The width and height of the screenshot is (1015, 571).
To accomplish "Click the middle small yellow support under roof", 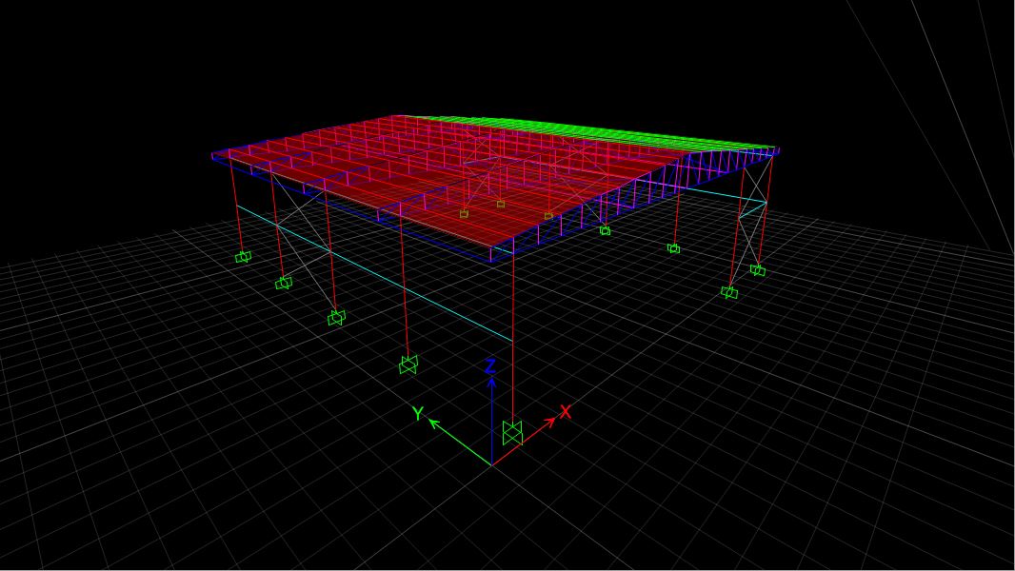I will (x=501, y=204).
